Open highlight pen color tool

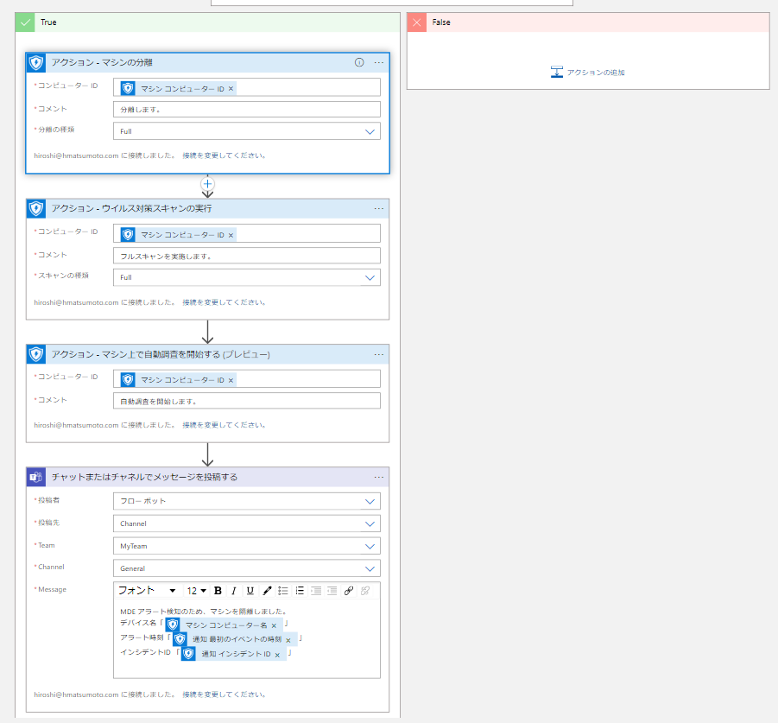(x=267, y=591)
